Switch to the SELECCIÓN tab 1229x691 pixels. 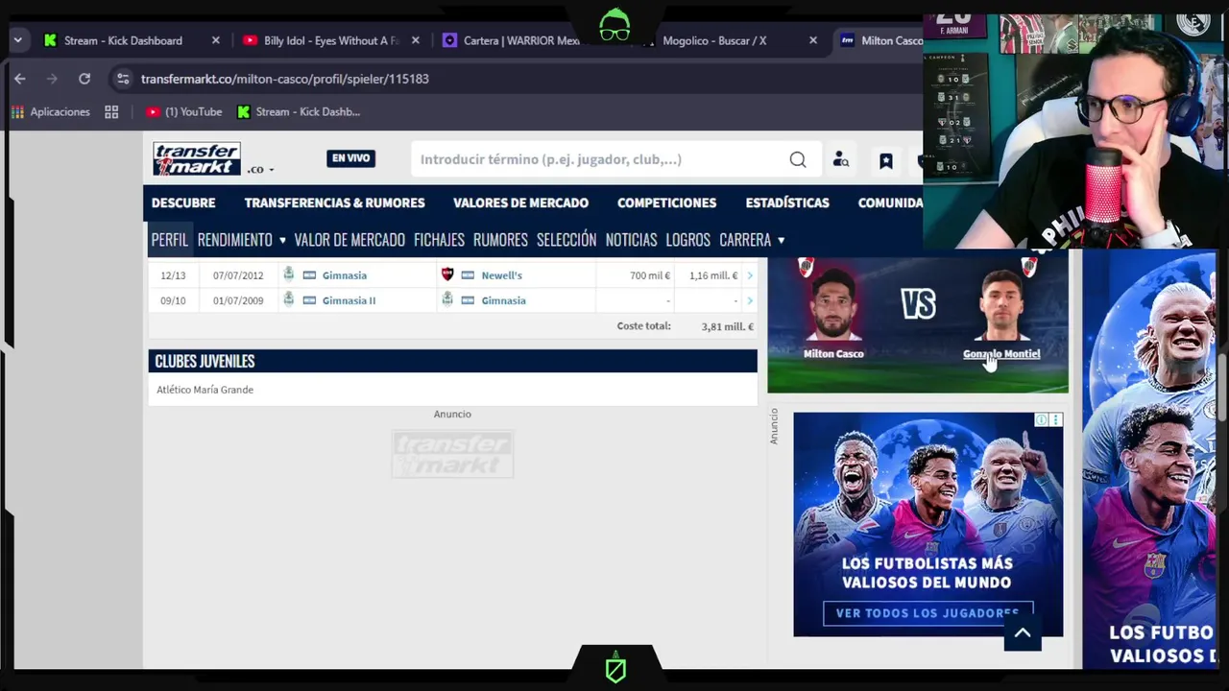pyautogui.click(x=566, y=240)
